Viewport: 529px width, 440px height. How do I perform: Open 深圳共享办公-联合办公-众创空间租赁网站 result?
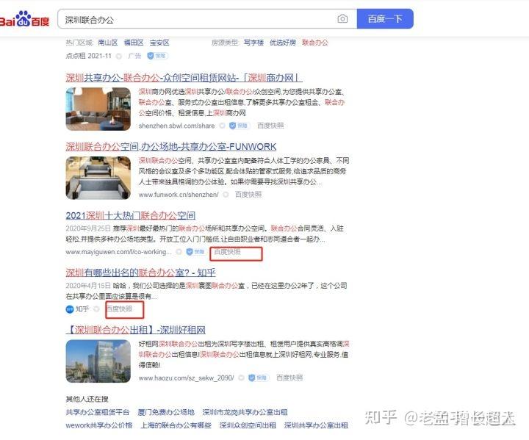[x=184, y=78]
